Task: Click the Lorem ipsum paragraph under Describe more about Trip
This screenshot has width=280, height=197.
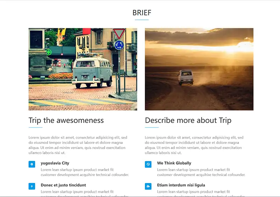Action: [x=194, y=145]
